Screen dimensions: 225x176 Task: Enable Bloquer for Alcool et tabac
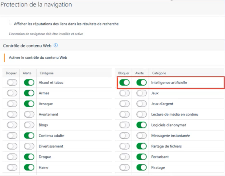[x=12, y=83]
